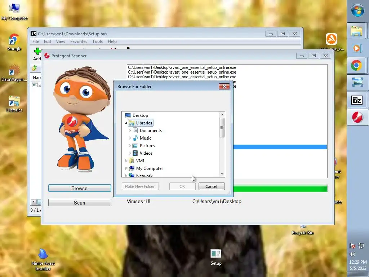Select the blue highlighted scan result row

(280, 147)
